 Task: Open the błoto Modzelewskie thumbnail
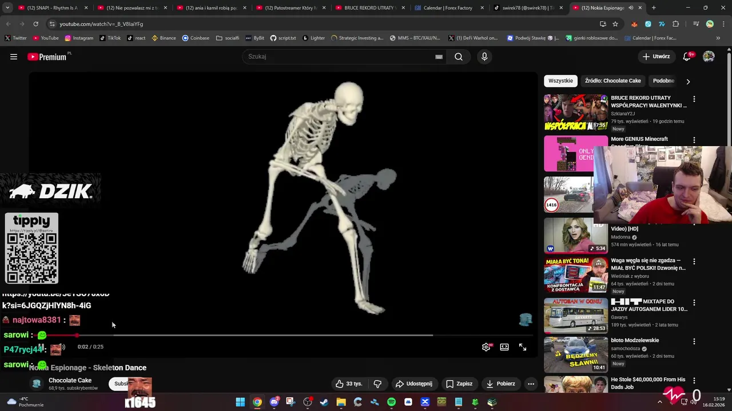[x=575, y=354]
